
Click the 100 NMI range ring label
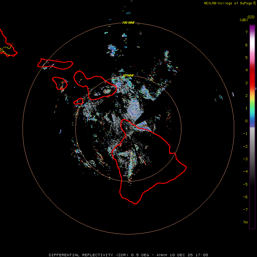pos(128,23)
